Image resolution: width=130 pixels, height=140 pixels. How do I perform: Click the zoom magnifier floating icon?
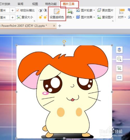coord(119,59)
